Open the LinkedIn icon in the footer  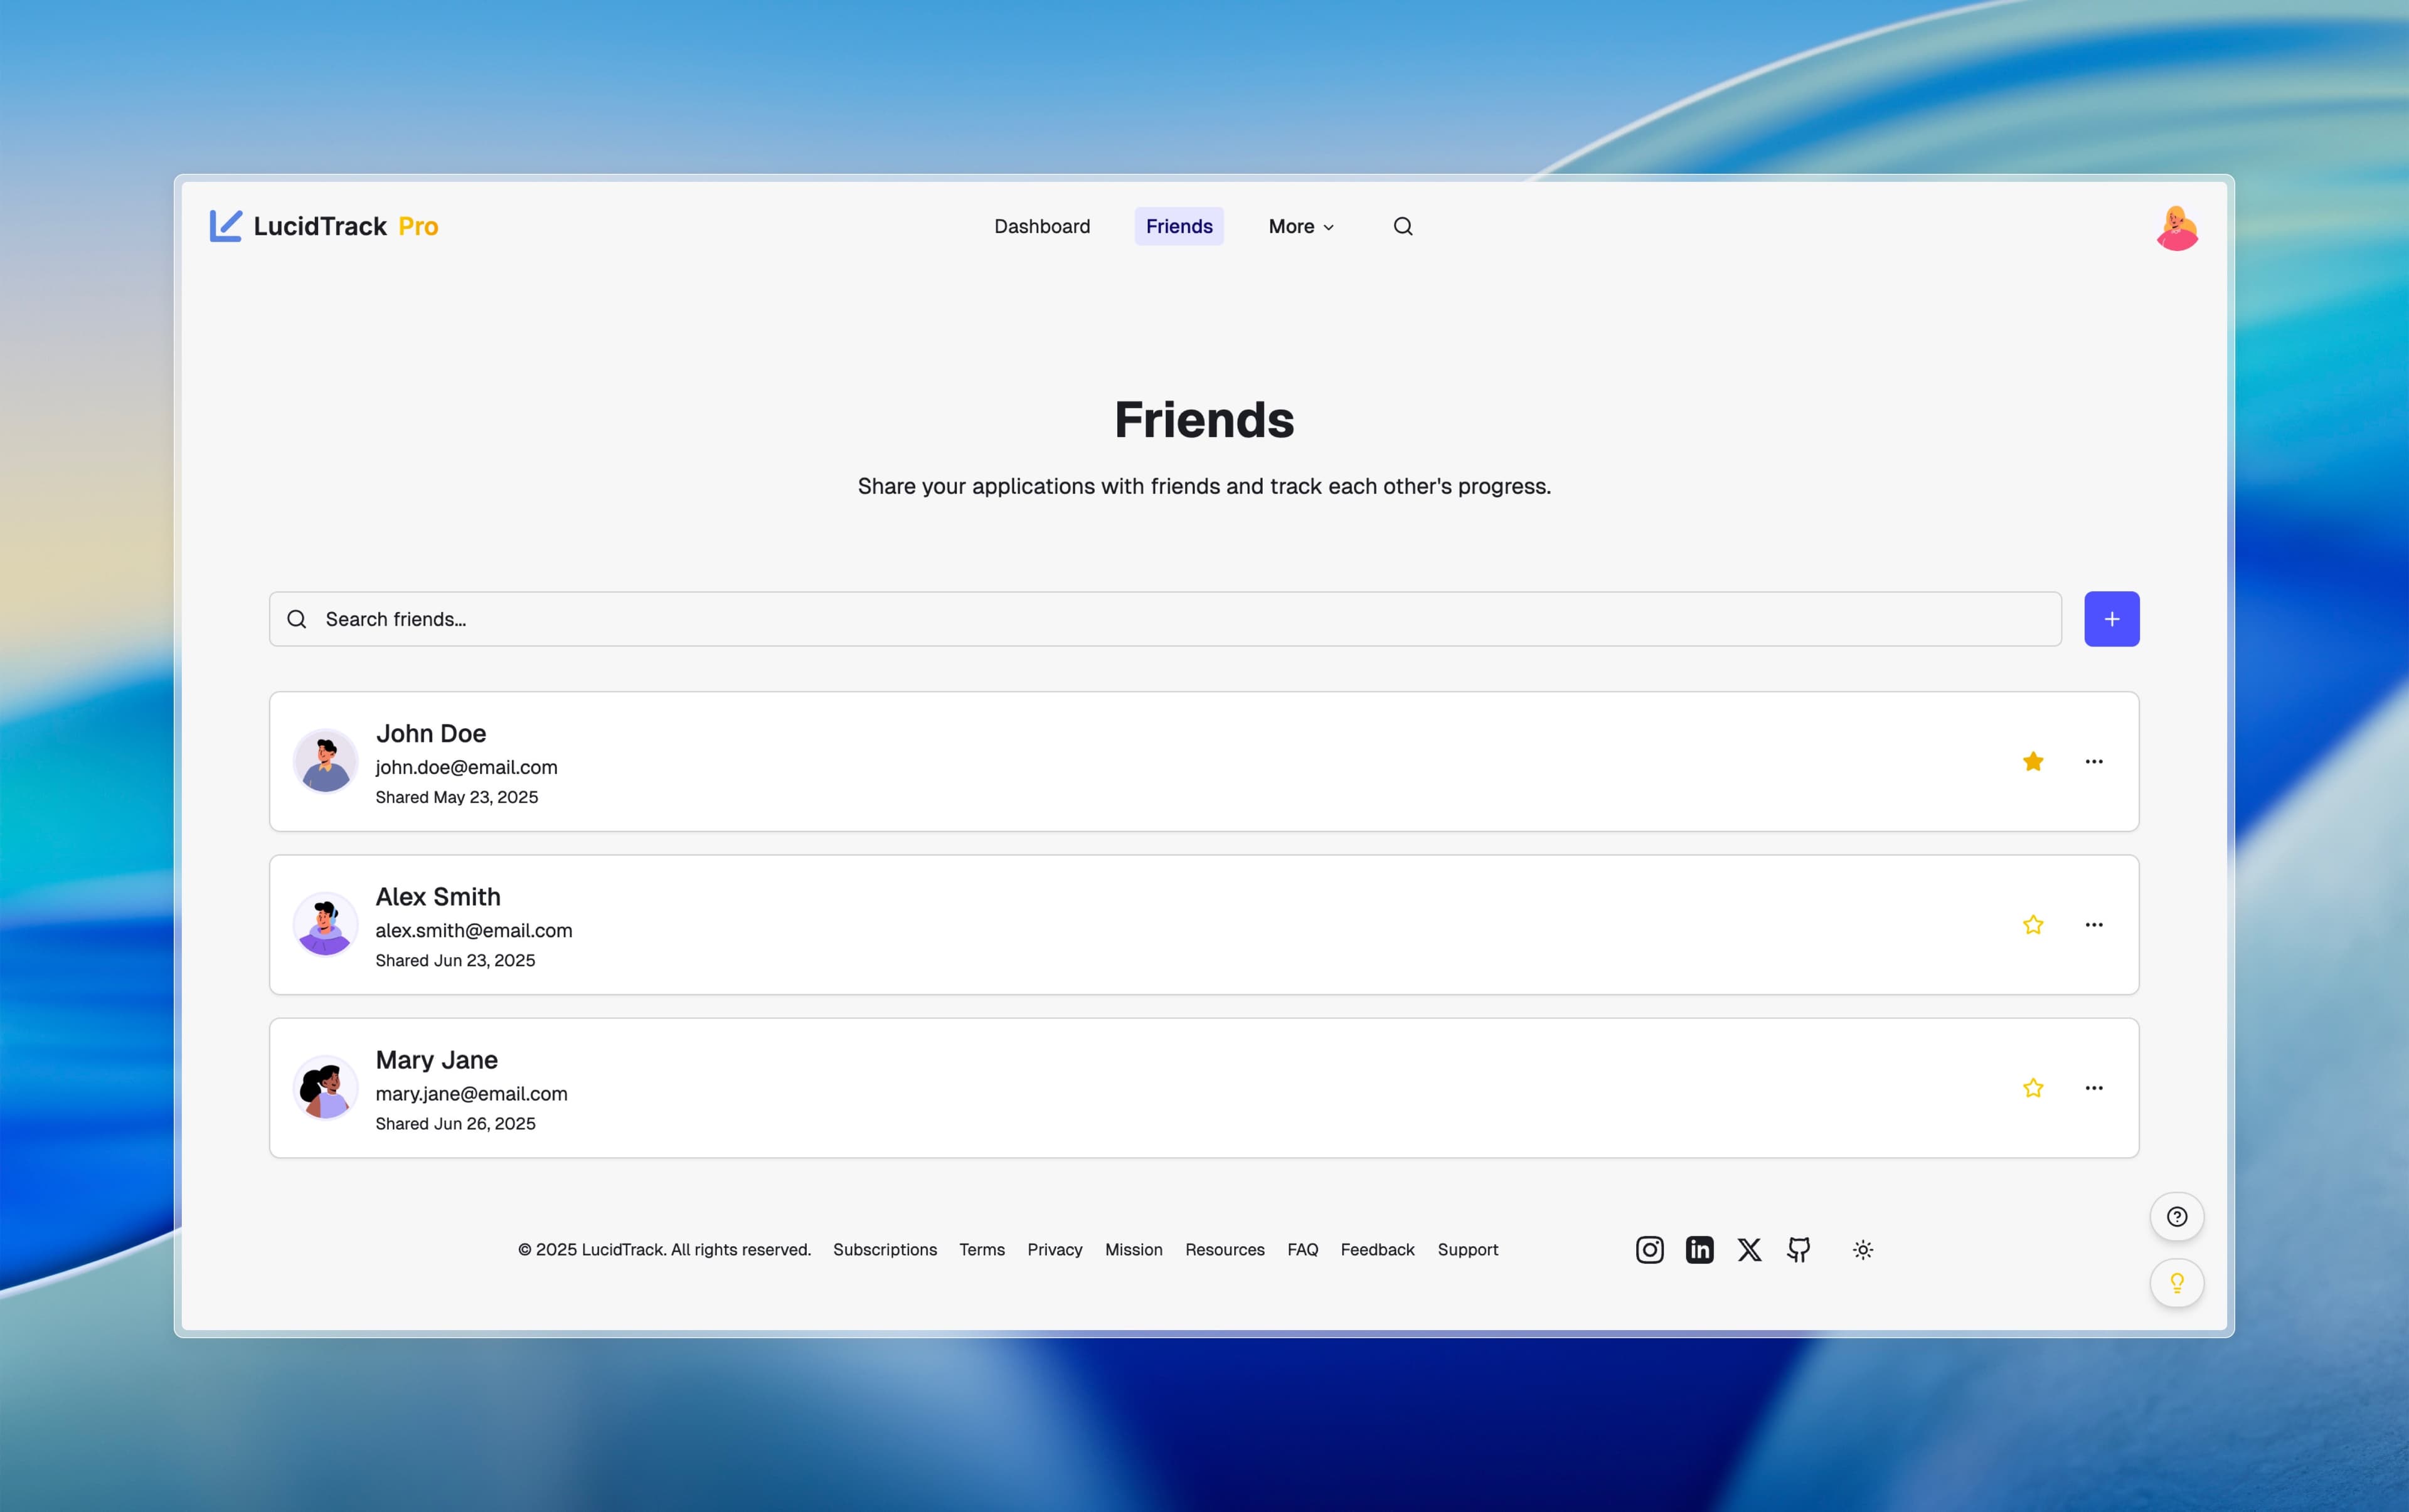1699,1249
